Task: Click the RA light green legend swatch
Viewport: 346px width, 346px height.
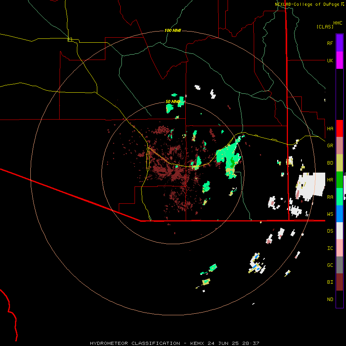Action: pyautogui.click(x=339, y=197)
